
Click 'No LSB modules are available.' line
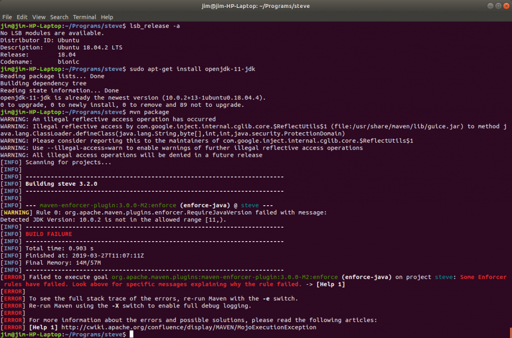tap(52, 33)
